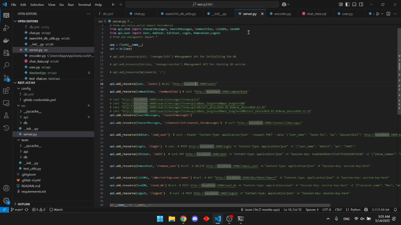Toggle the primary side bar visibility
This screenshot has width=401, height=225.
[x=347, y=5]
